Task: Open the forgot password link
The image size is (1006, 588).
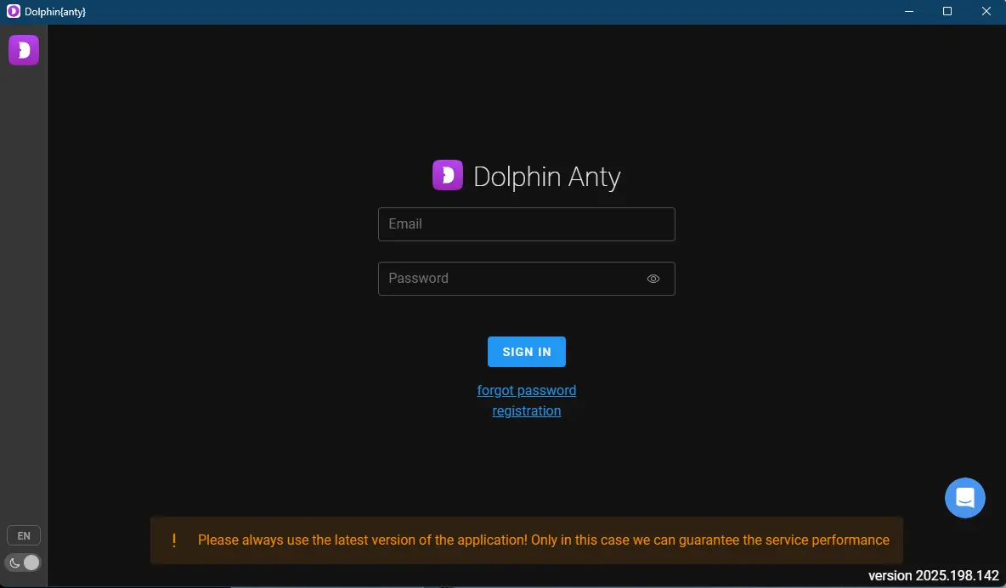Action: point(526,390)
